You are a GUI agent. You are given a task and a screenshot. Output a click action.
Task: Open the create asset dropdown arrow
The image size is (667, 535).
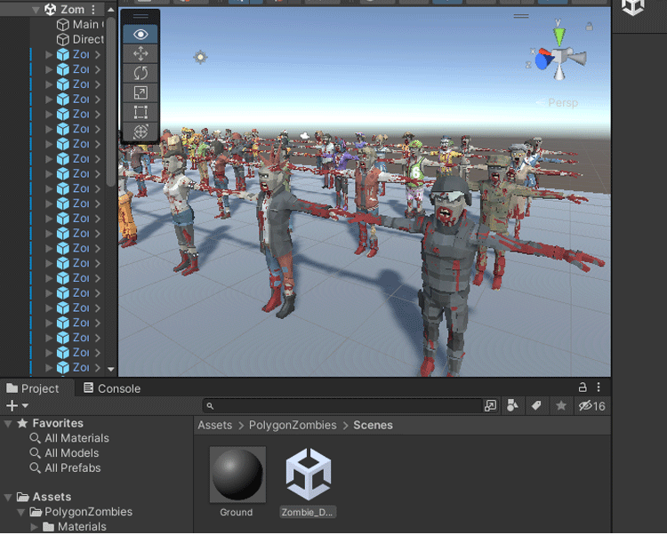pyautogui.click(x=25, y=406)
